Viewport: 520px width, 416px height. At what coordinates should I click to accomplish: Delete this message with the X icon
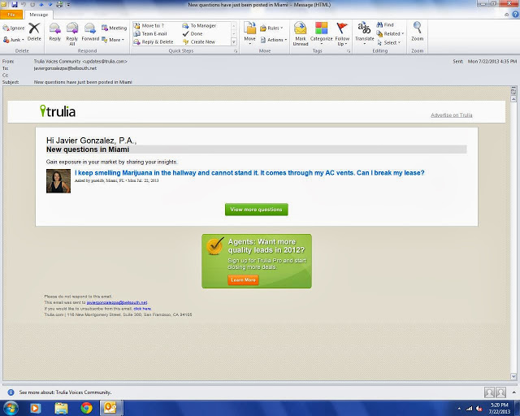pos(34,32)
